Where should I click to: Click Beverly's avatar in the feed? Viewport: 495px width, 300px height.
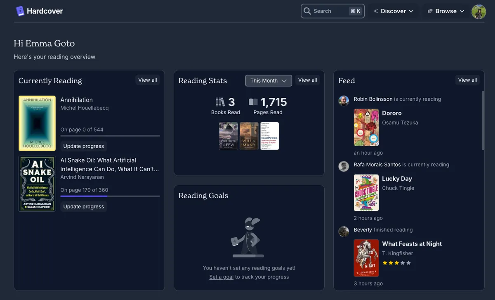(x=344, y=231)
